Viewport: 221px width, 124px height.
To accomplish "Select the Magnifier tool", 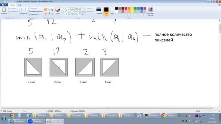I will pyautogui.click(x=52, y=14).
